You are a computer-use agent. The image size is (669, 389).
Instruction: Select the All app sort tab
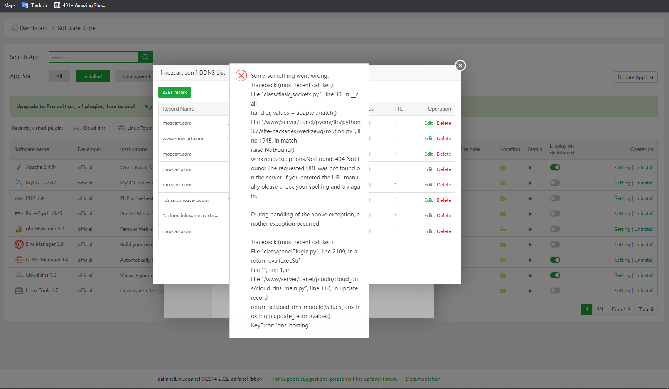tap(59, 76)
